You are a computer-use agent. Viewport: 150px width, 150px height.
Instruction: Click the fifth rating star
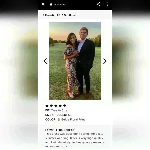tap(65, 106)
